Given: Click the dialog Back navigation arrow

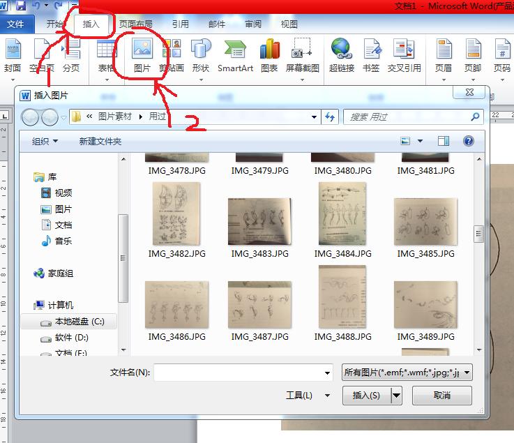Looking at the screenshot, I should [30, 117].
